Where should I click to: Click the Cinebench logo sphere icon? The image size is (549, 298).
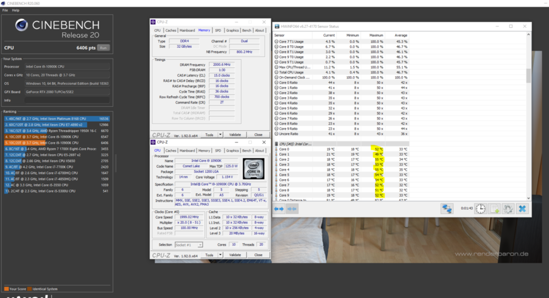pyautogui.click(x=22, y=25)
